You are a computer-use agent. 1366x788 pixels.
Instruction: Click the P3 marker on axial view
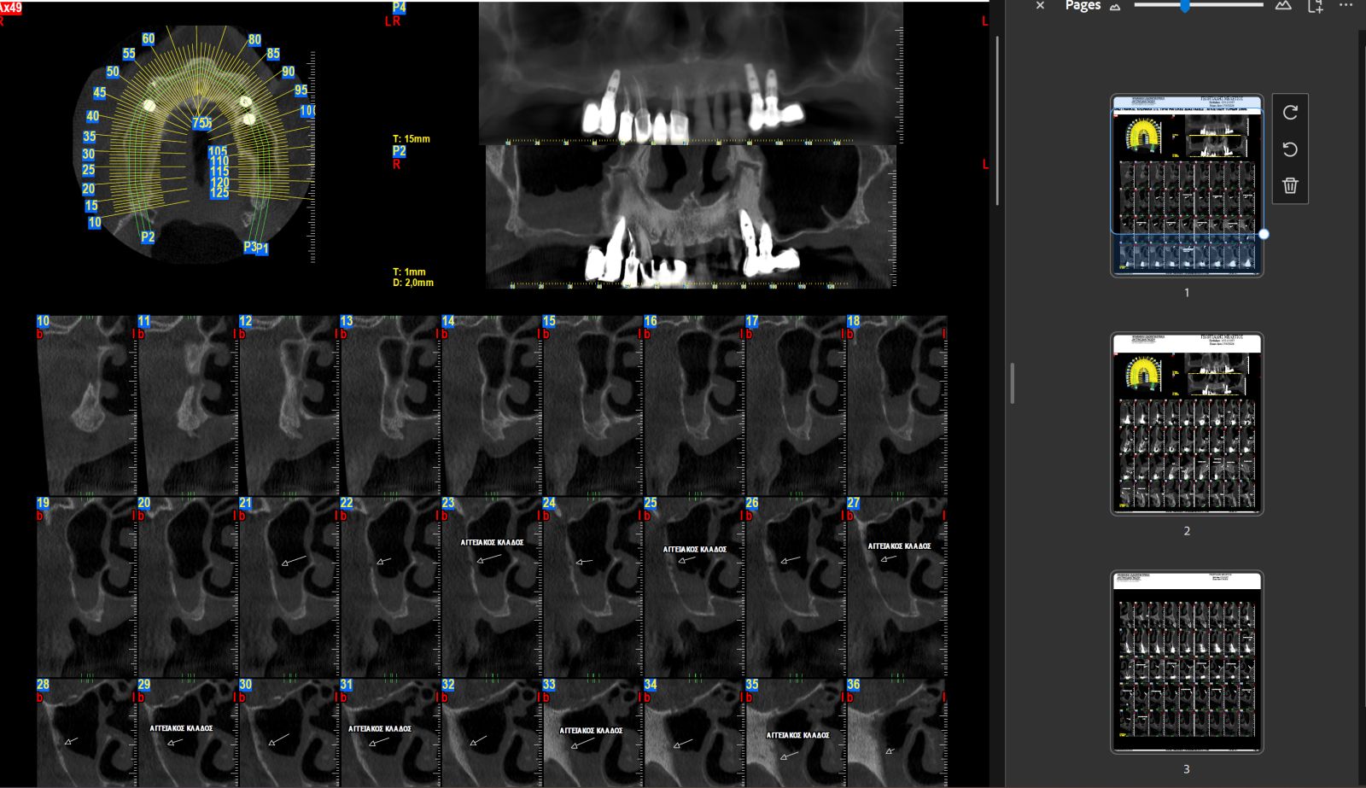tap(249, 246)
